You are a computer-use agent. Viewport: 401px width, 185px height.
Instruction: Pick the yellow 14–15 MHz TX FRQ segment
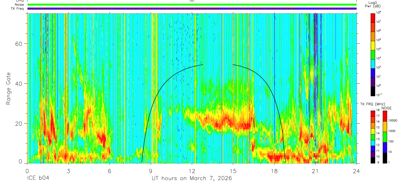coord(373,131)
